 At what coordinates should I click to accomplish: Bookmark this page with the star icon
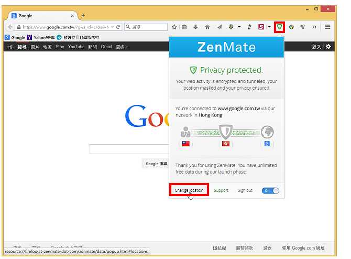coord(174,27)
